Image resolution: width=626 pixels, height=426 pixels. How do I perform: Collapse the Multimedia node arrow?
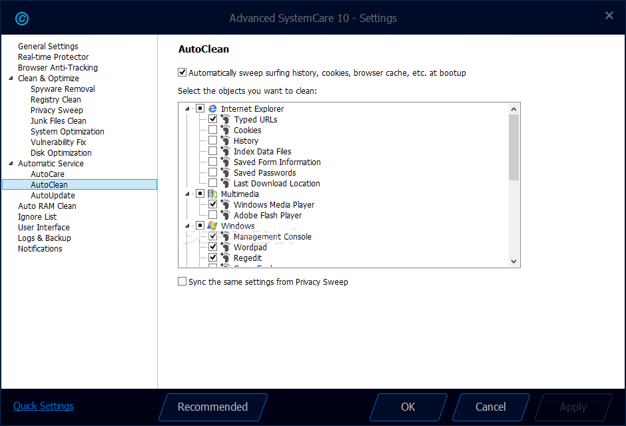coord(187,194)
